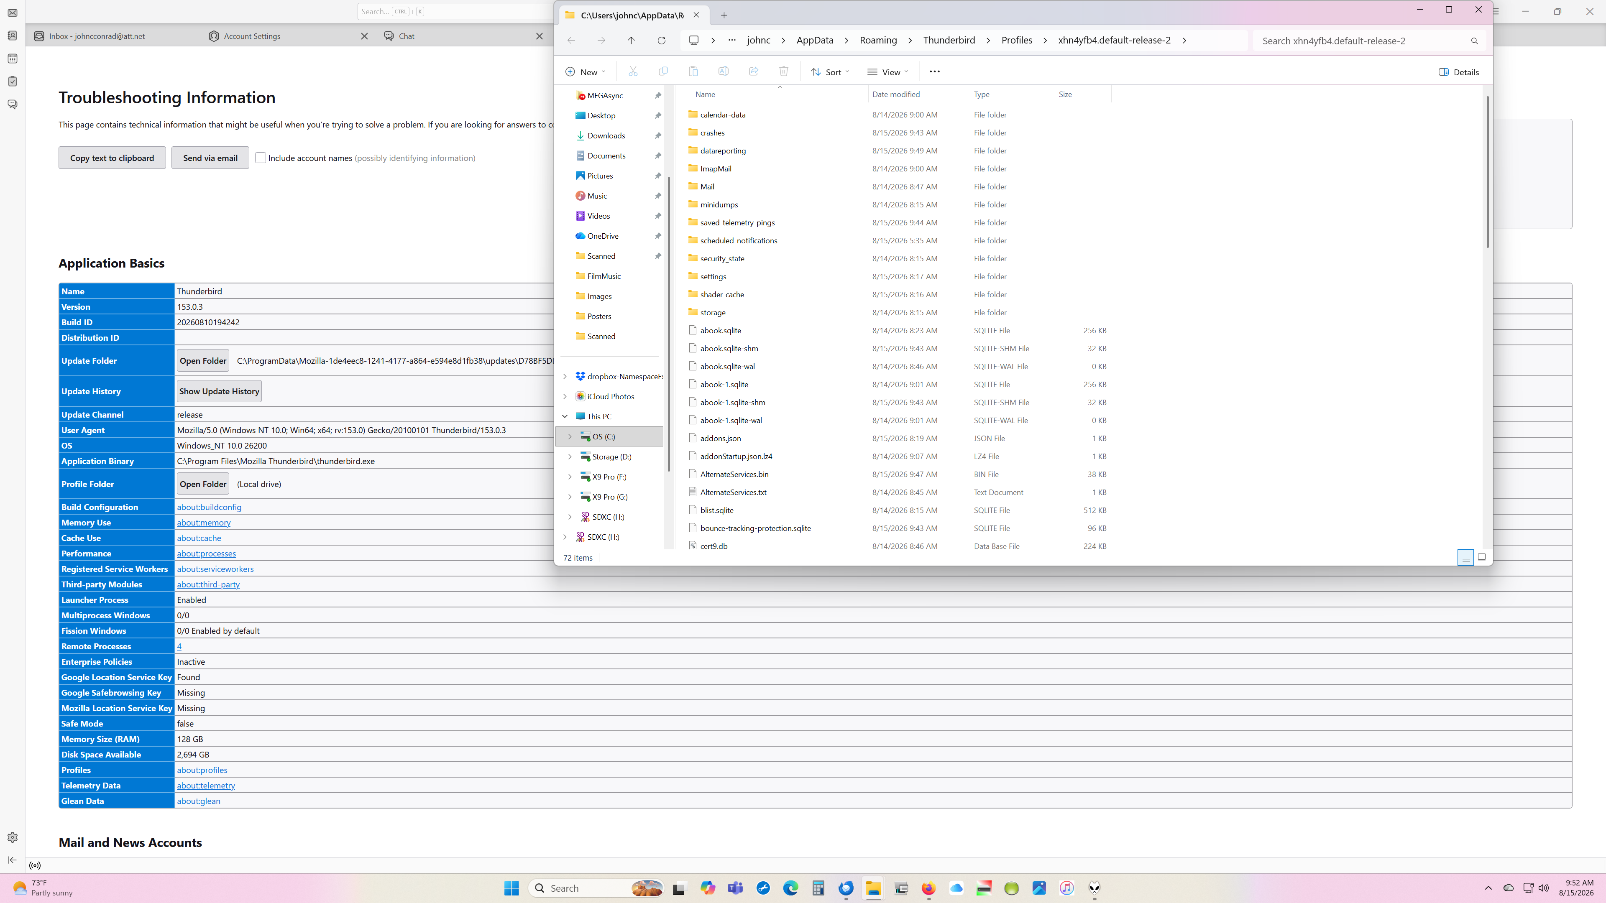Click the Profiles breadcrumb in address bar
Image resolution: width=1606 pixels, height=903 pixels.
tap(1017, 41)
